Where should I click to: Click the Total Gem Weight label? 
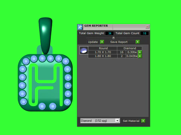point(91,33)
